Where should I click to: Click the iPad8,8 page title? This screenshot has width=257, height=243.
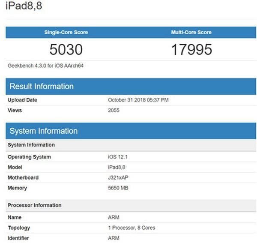pos(24,6)
